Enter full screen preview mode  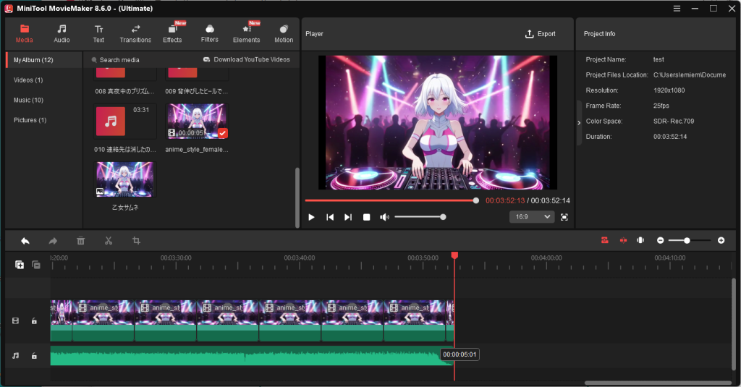coord(564,217)
